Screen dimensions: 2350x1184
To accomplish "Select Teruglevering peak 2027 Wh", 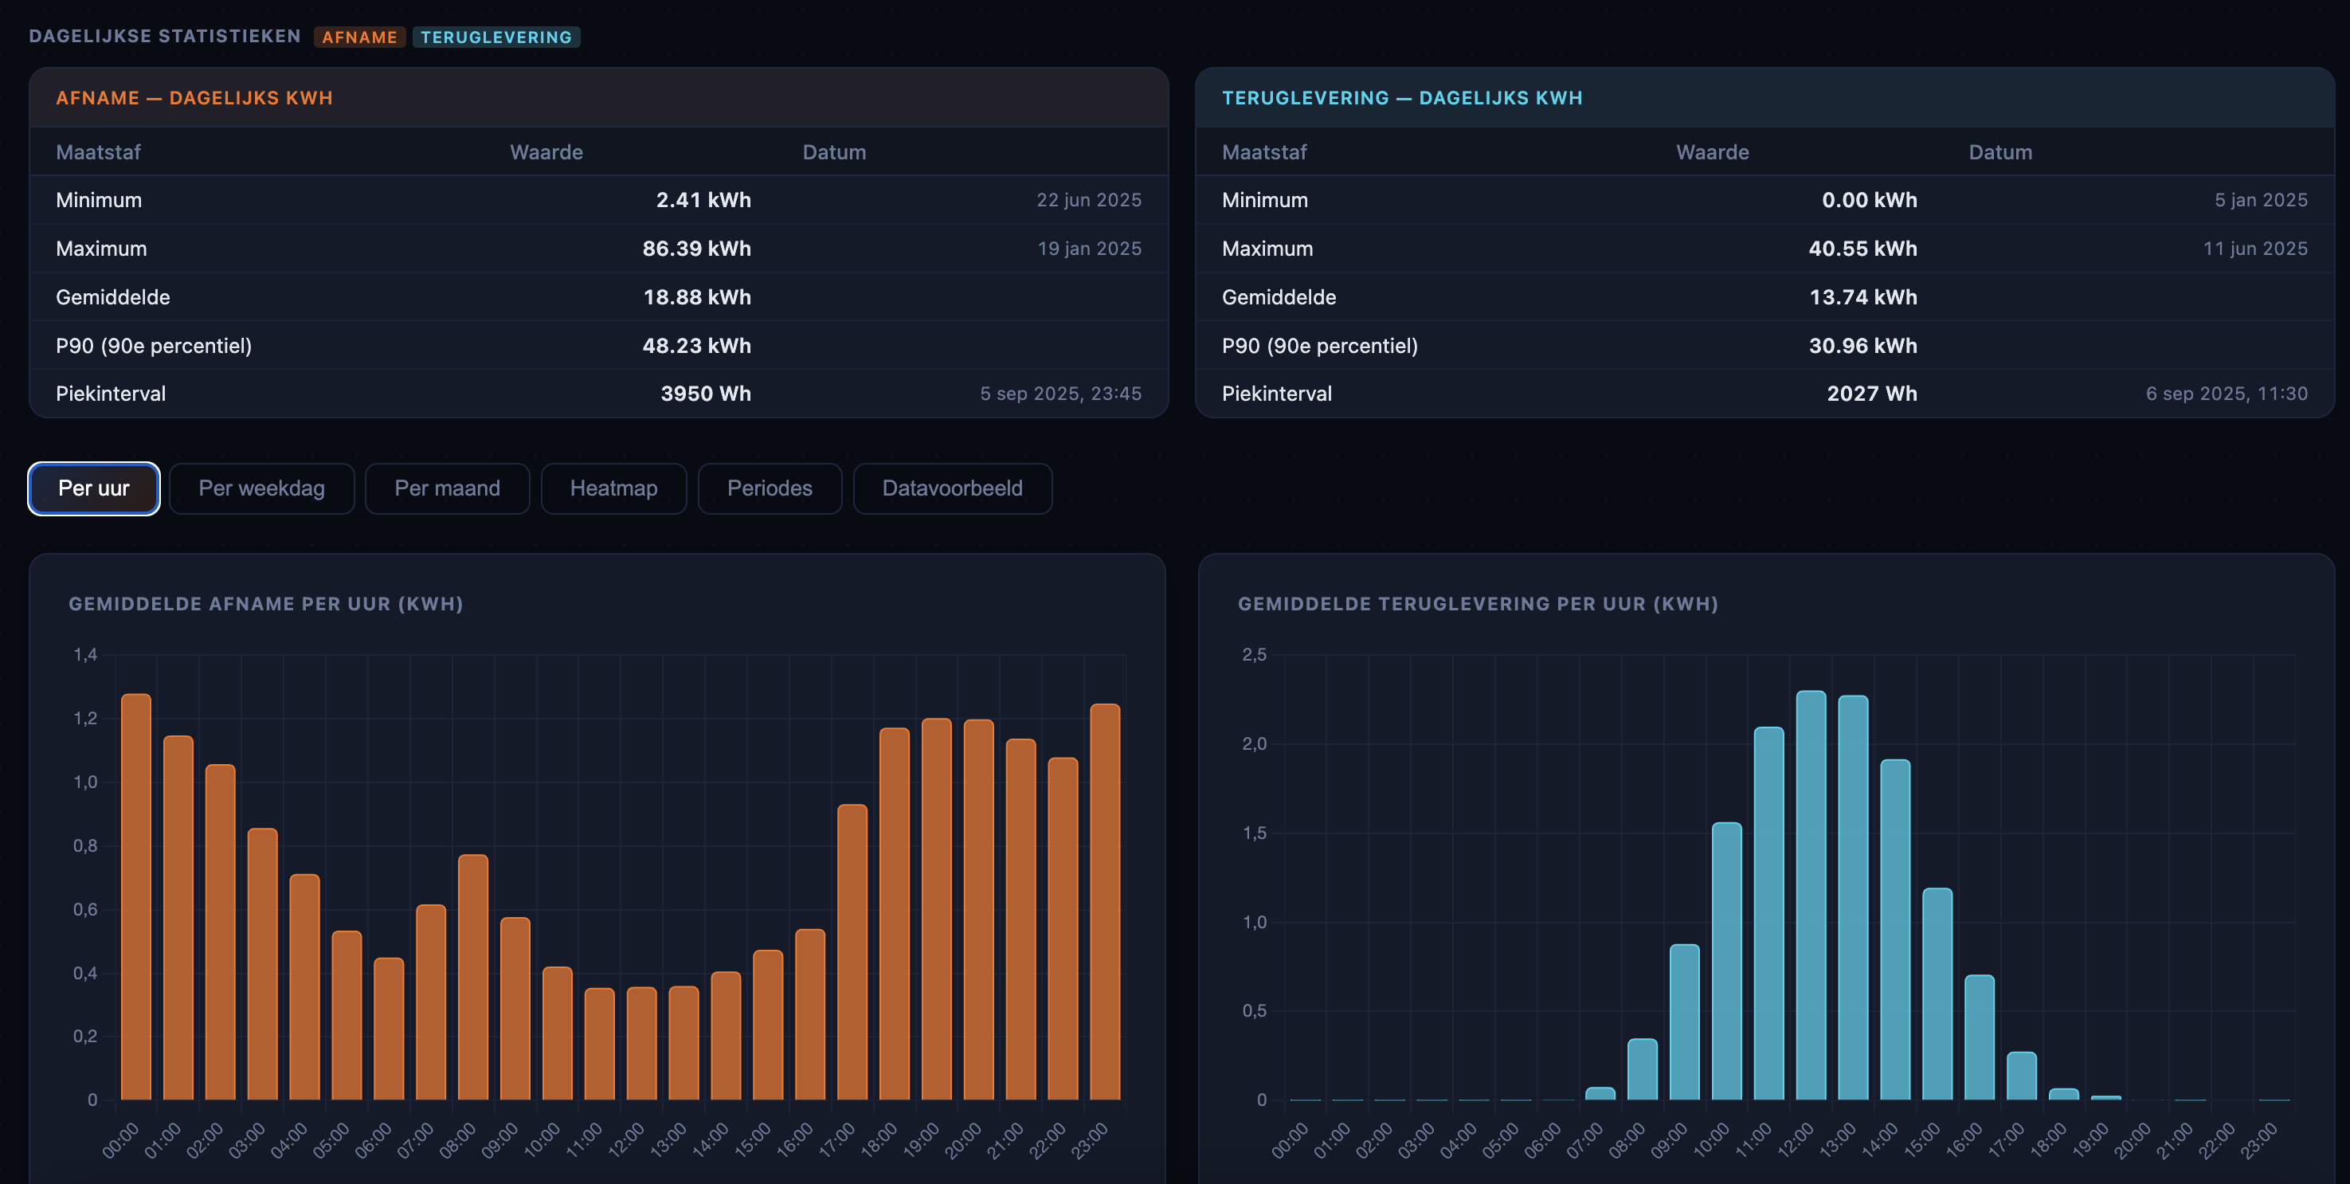I will (1872, 394).
